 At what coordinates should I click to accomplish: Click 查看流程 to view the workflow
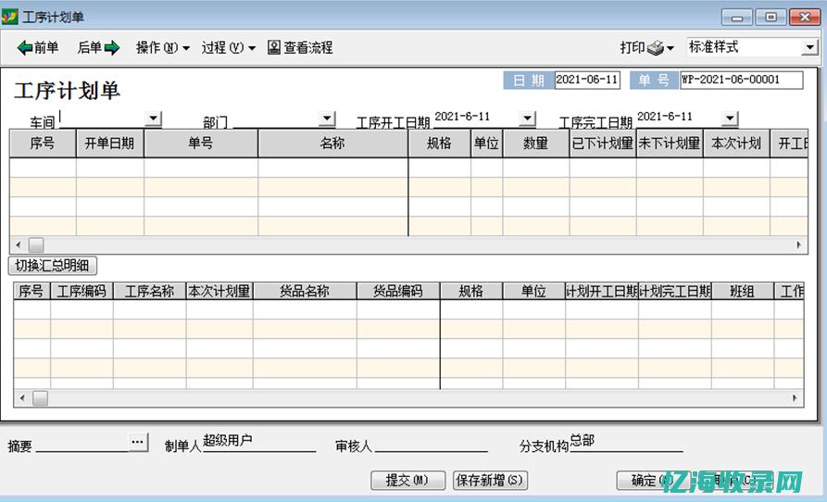point(300,47)
